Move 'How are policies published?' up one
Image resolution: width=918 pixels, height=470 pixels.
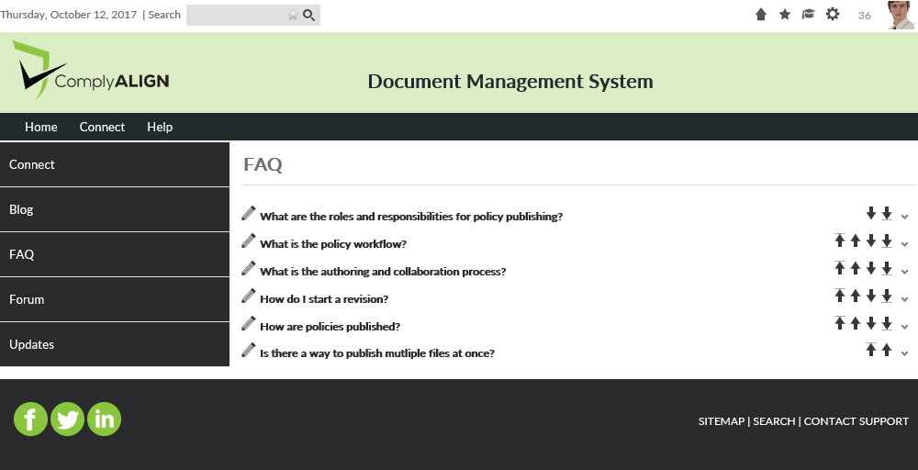tap(856, 323)
